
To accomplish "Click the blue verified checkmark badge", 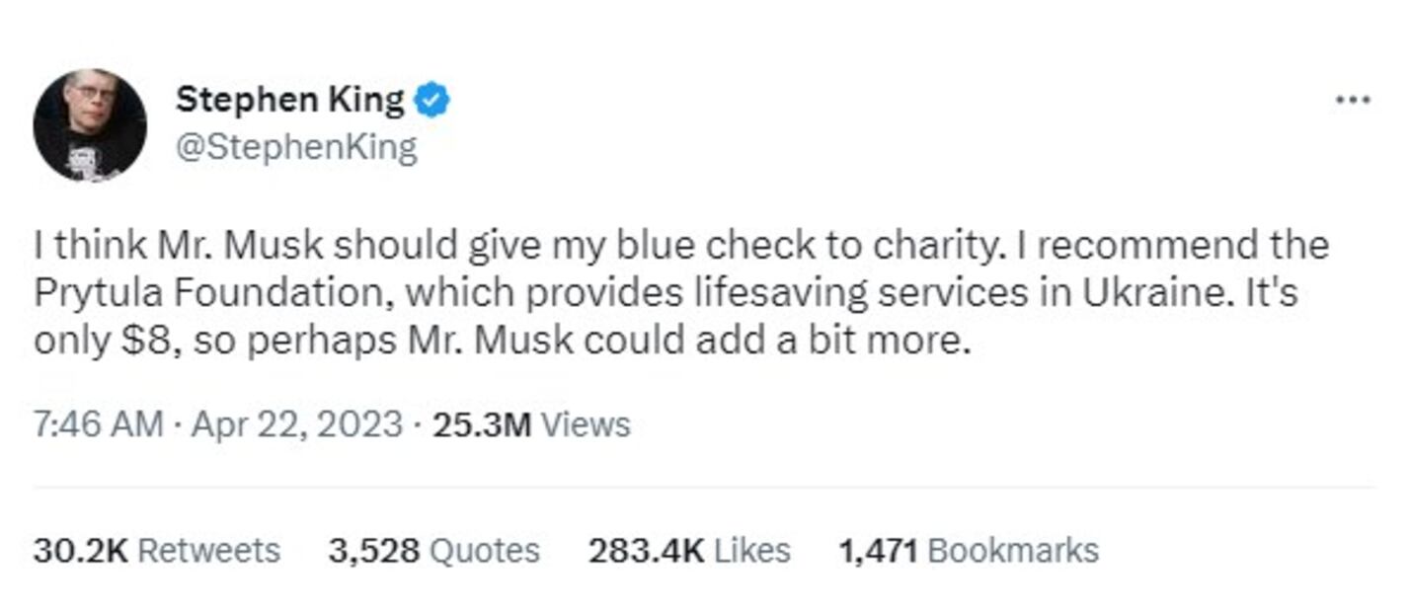I will click(x=431, y=101).
